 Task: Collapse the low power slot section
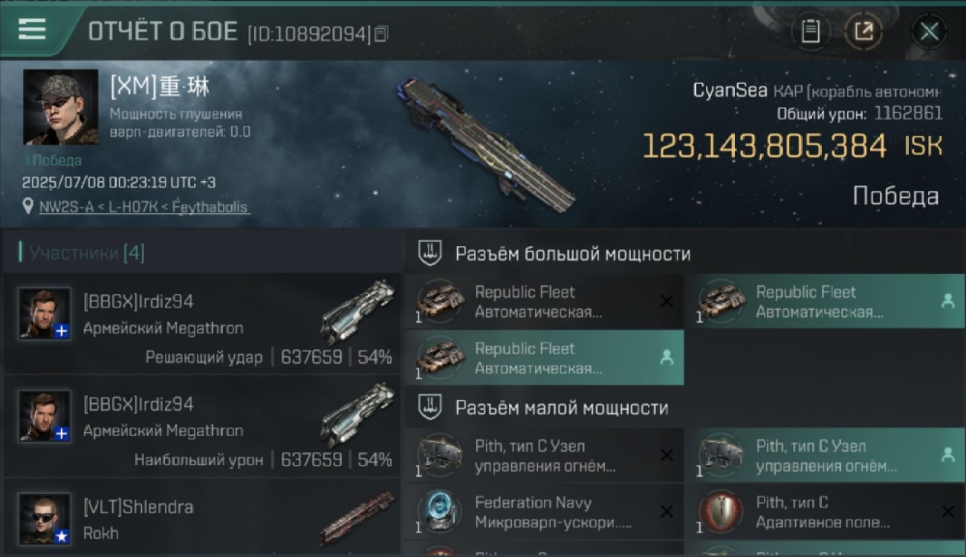click(684, 408)
